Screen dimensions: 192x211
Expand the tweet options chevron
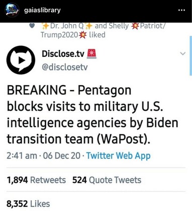tap(182, 53)
